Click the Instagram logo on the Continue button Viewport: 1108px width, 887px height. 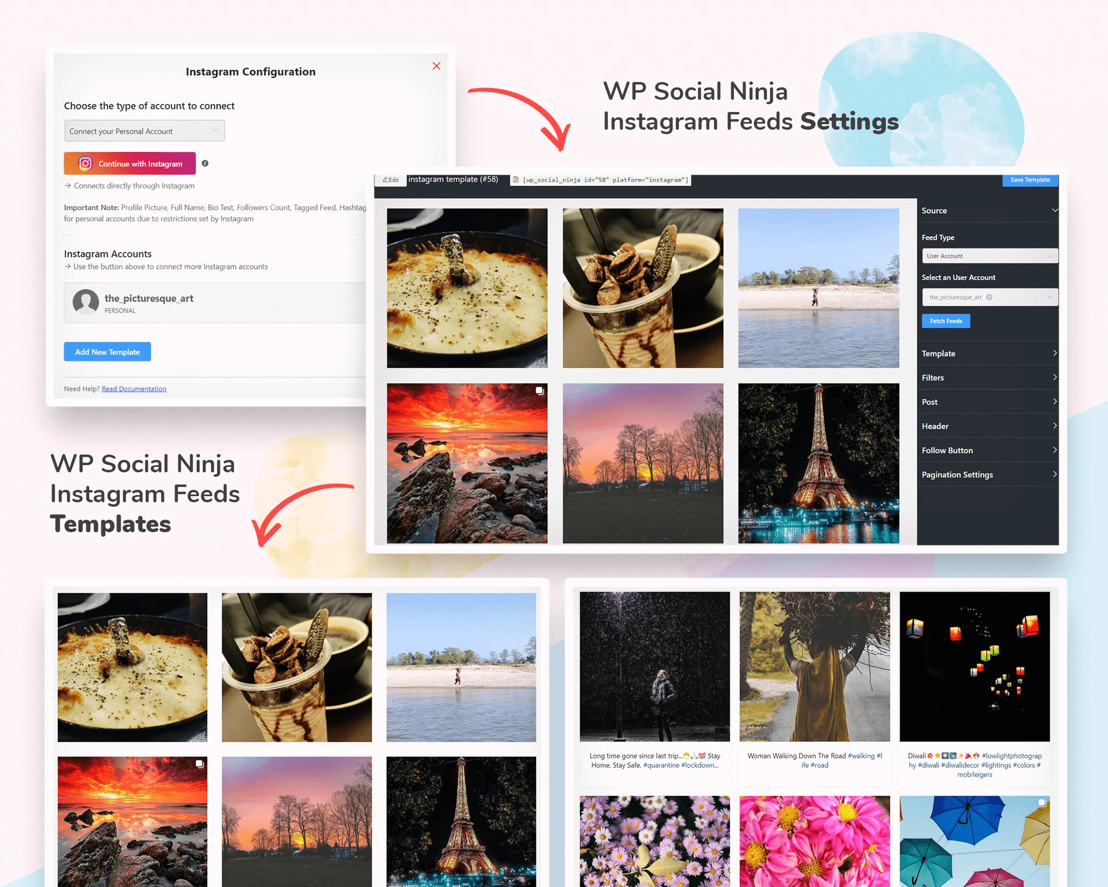pyautogui.click(x=86, y=164)
